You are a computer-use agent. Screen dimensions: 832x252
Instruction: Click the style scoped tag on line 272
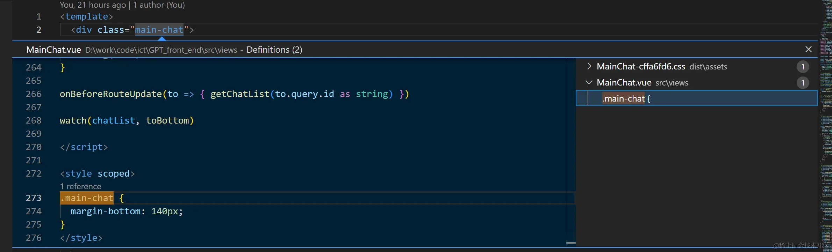tap(97, 174)
